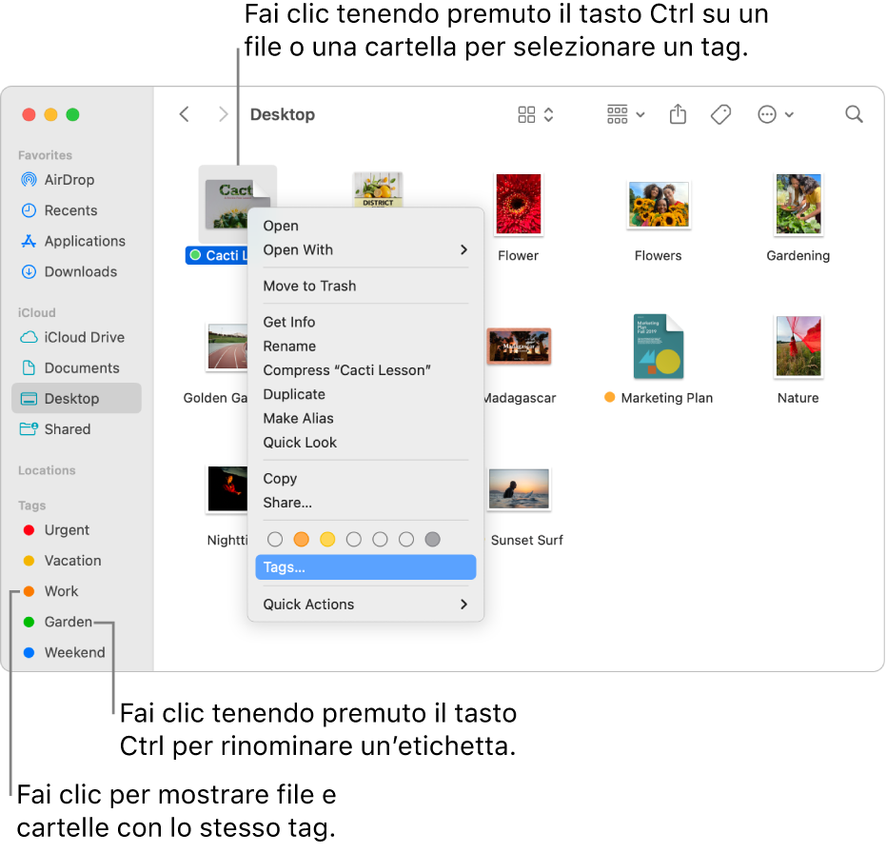The height and width of the screenshot is (853, 886).
Task: Go forward with the right chevron
Action: pyautogui.click(x=224, y=115)
